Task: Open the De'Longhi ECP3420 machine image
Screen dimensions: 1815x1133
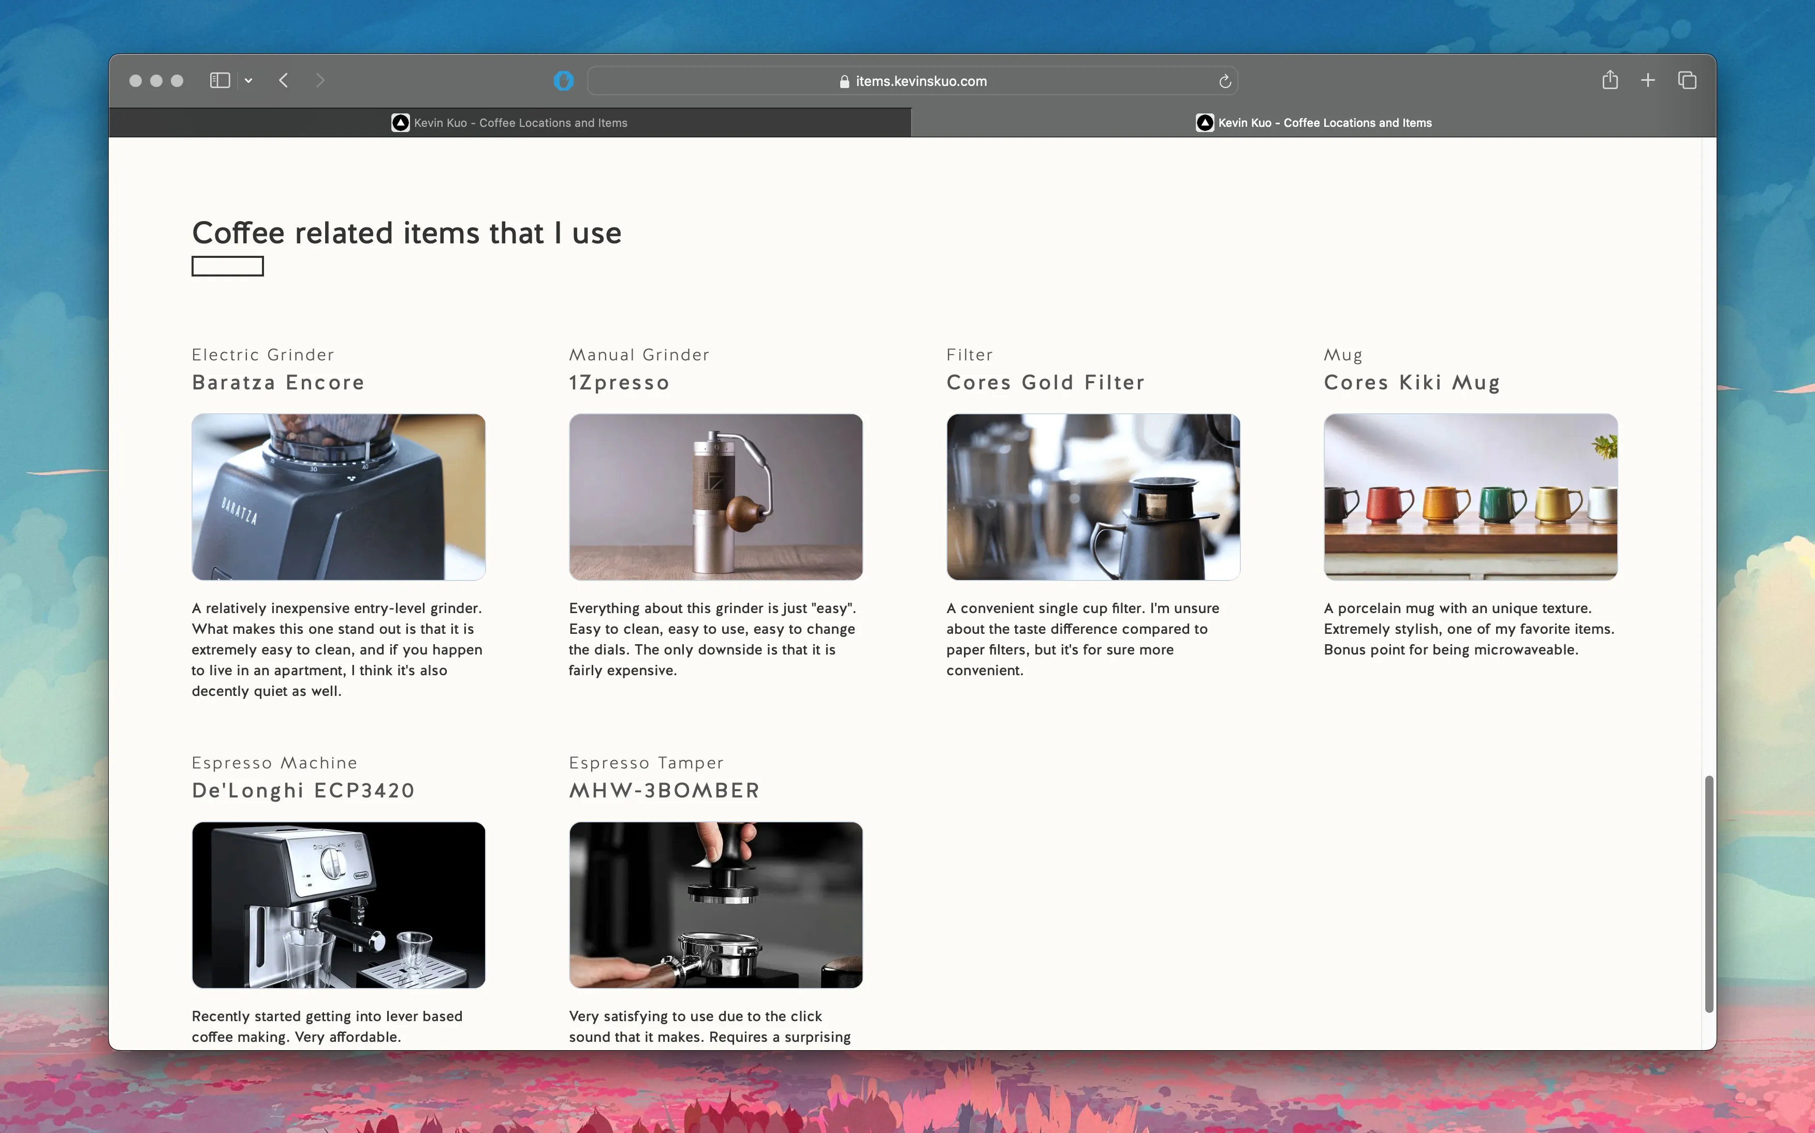Action: [x=339, y=905]
